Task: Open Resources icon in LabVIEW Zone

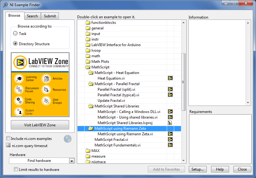Action: (46, 89)
